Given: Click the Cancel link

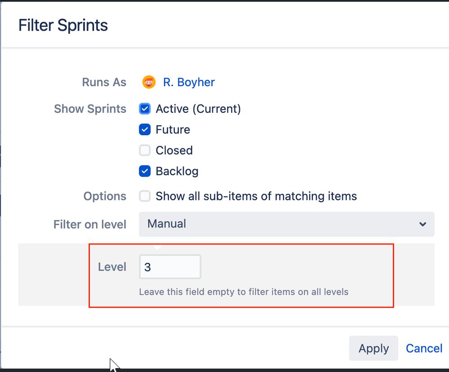Looking at the screenshot, I should (x=423, y=348).
